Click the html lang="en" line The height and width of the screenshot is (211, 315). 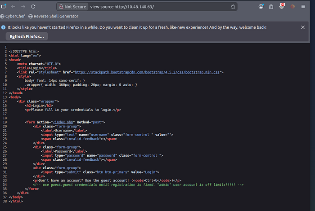(x=25, y=56)
